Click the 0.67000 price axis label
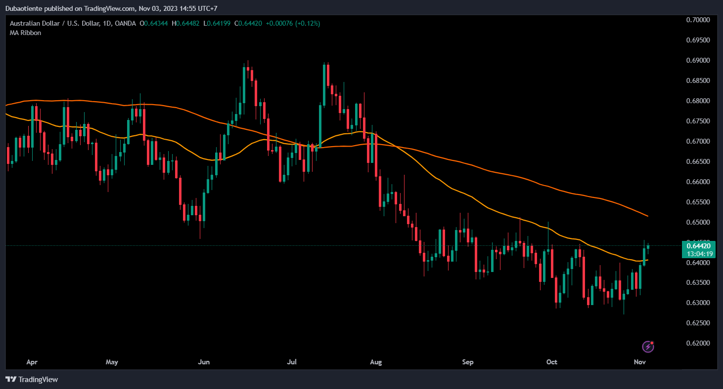The height and width of the screenshot is (389, 723). click(x=698, y=141)
